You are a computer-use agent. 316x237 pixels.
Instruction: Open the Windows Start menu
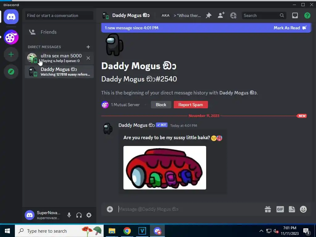click(7, 231)
